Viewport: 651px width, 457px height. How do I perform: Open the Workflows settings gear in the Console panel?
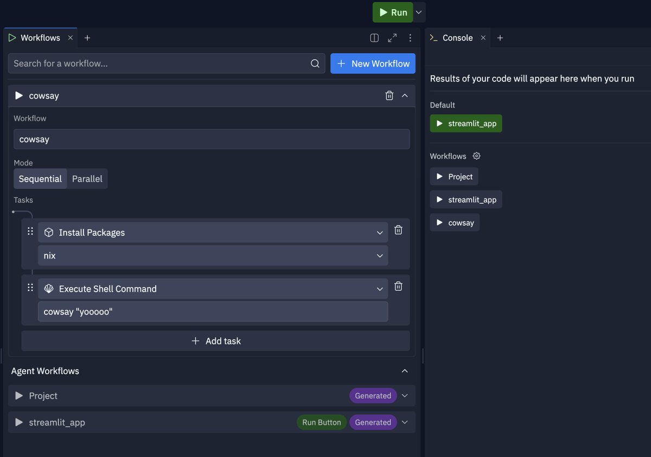point(476,156)
